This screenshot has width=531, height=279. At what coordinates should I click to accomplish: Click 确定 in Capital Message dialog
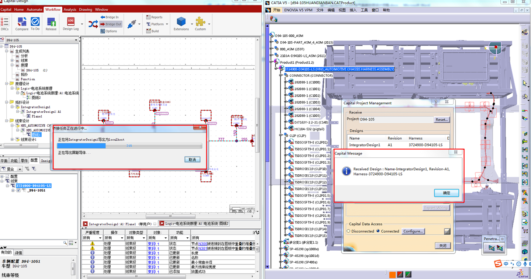(446, 193)
